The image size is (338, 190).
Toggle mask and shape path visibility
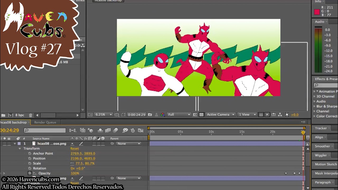(x=123, y=115)
